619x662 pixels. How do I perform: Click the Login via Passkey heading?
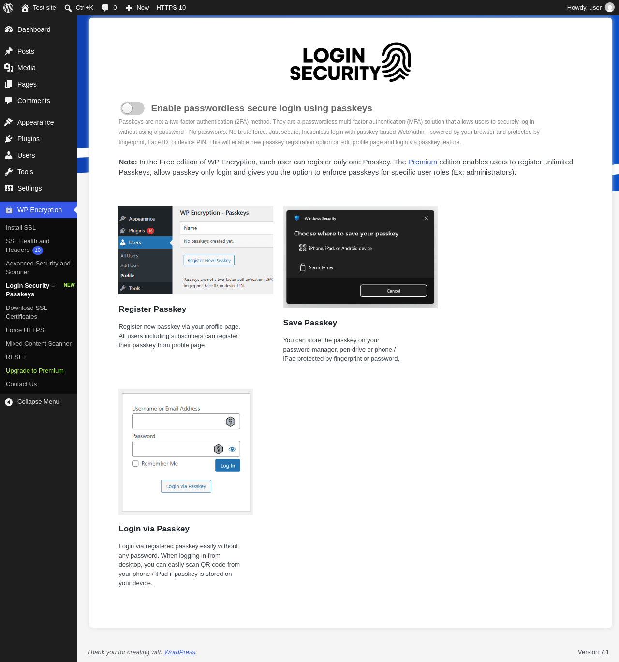[x=154, y=529]
